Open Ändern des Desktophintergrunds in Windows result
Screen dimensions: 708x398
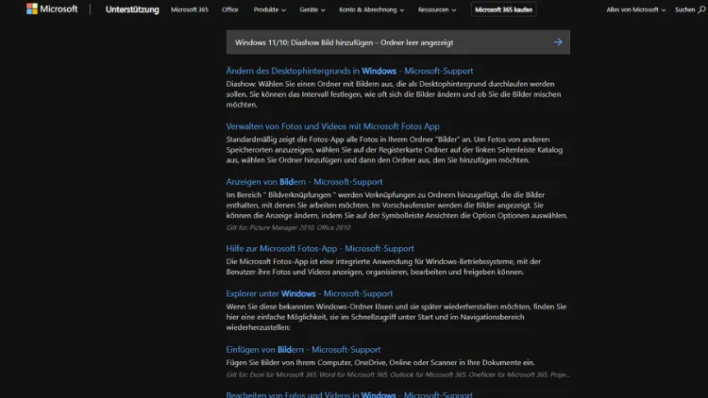pyautogui.click(x=349, y=71)
